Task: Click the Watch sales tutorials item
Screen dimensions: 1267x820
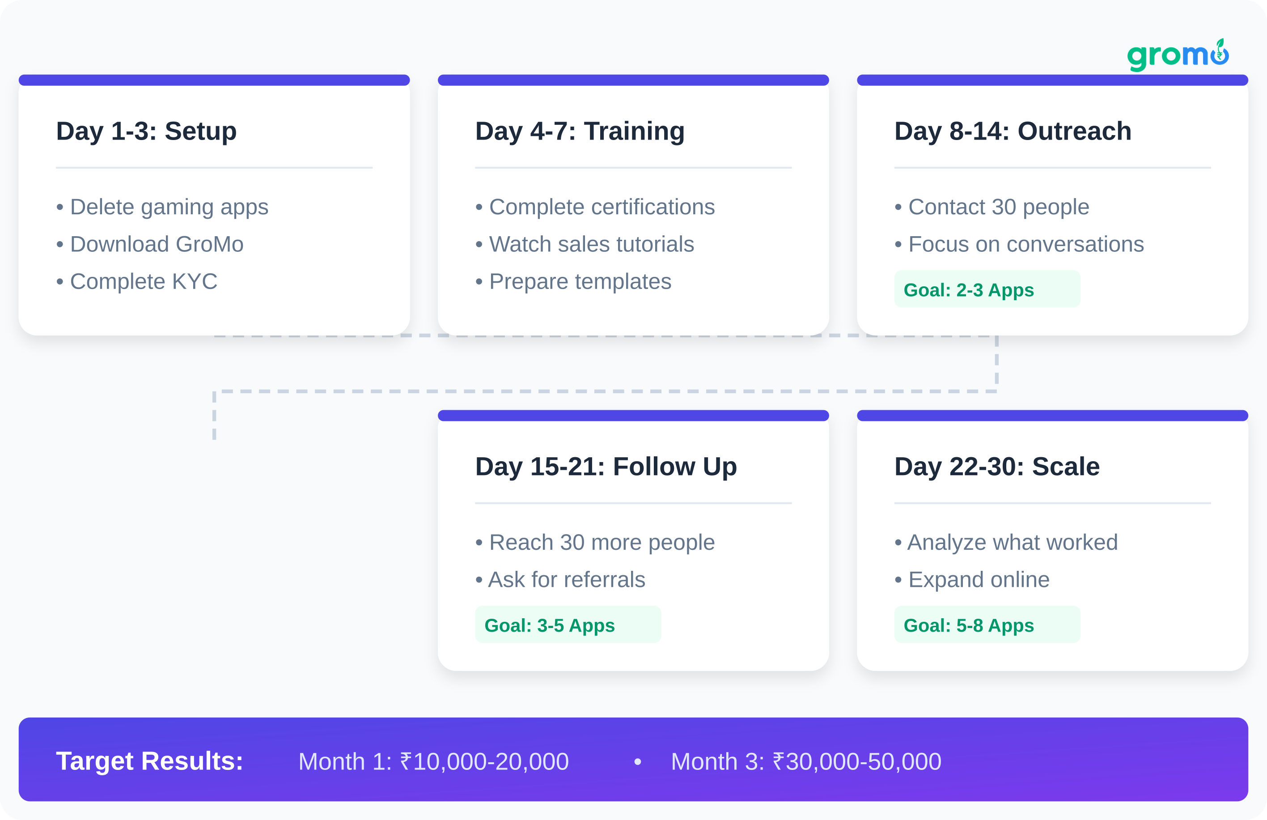Action: 591,244
